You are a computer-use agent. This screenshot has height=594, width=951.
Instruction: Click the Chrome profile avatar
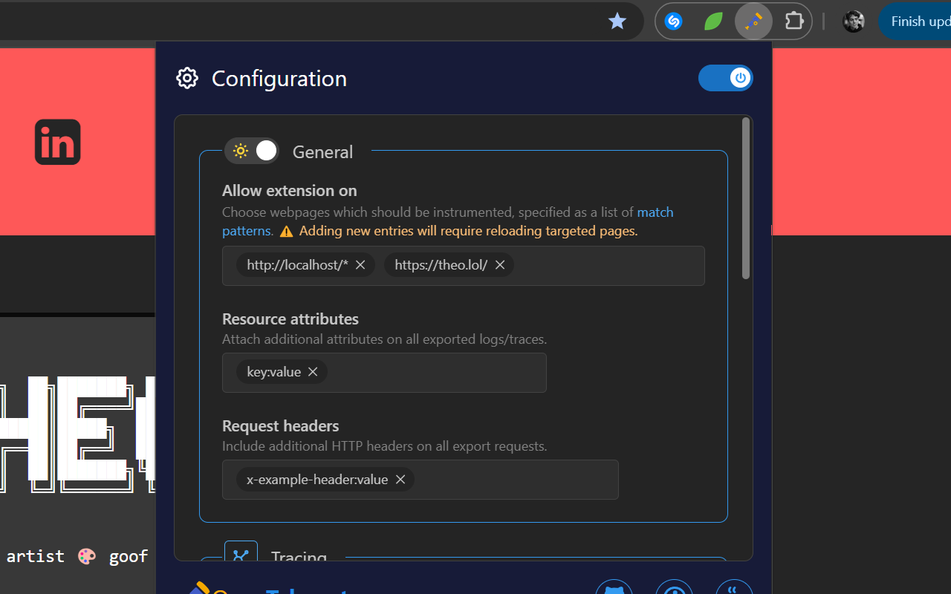click(x=853, y=21)
